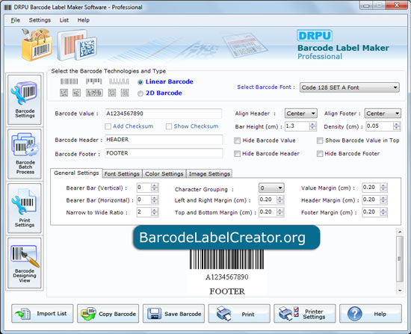The width and height of the screenshot is (411, 334).
Task: Click the fourth 2D barcode sample icon
Action: (x=112, y=93)
